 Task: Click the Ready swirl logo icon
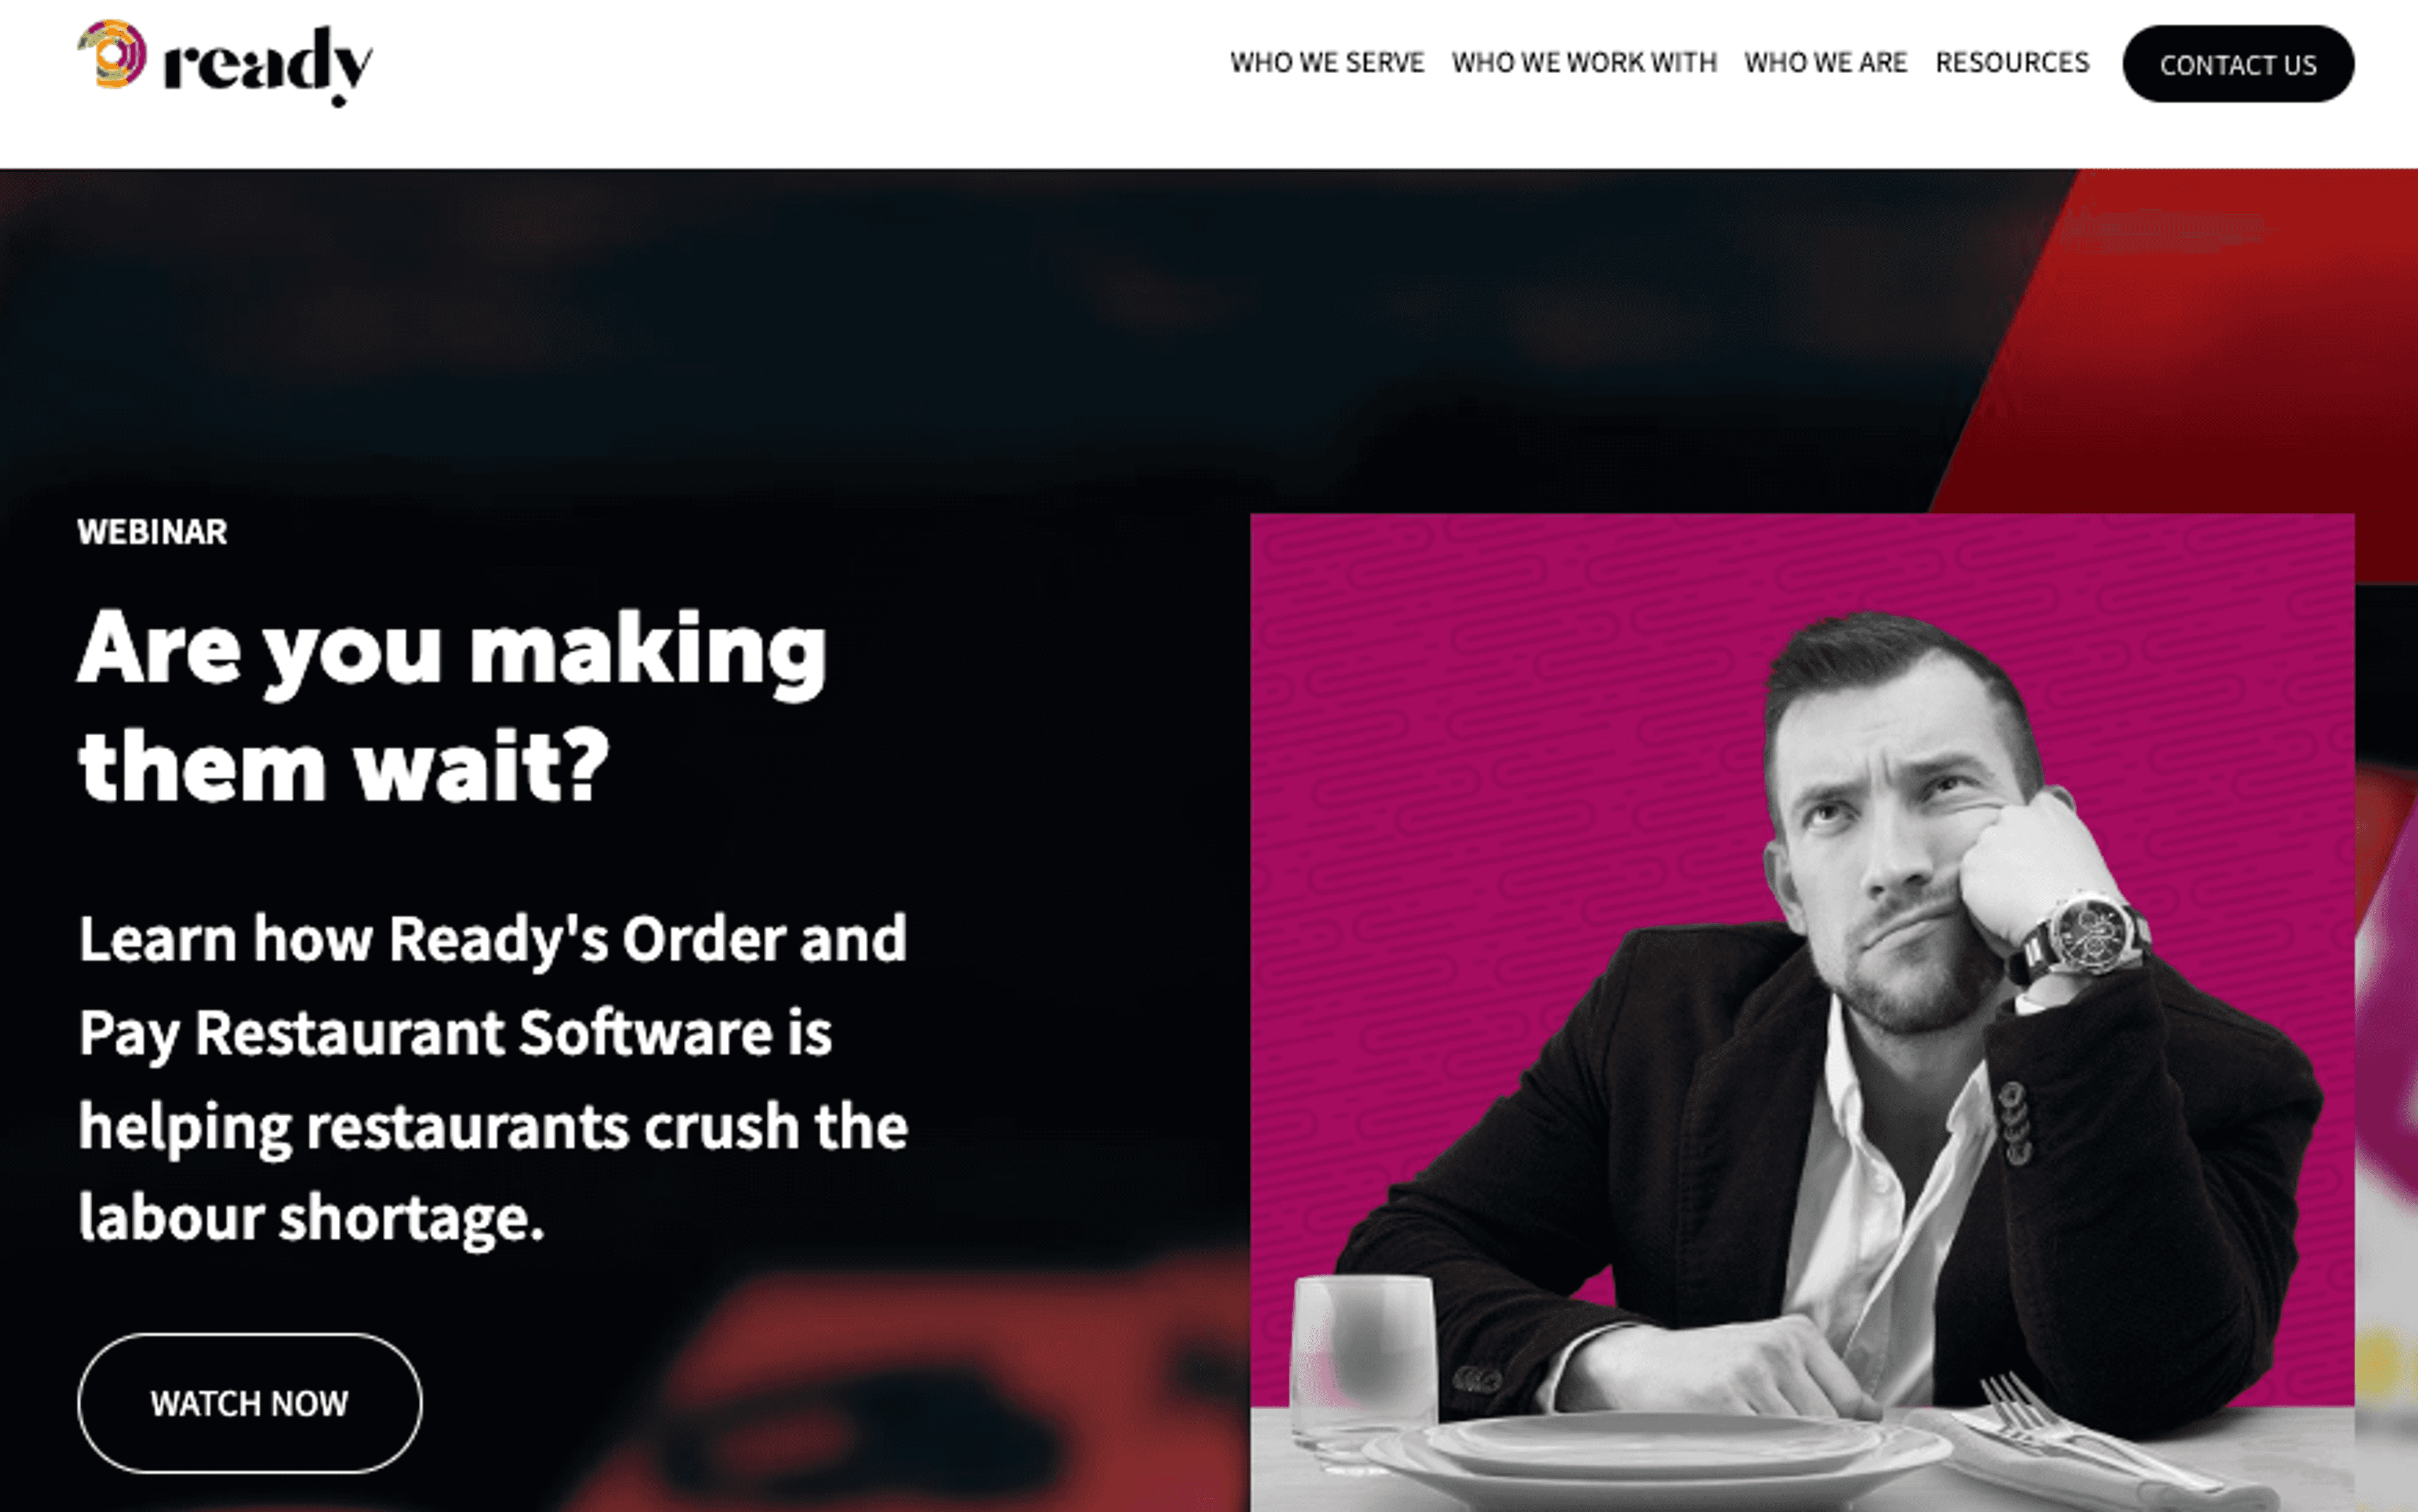coord(112,54)
